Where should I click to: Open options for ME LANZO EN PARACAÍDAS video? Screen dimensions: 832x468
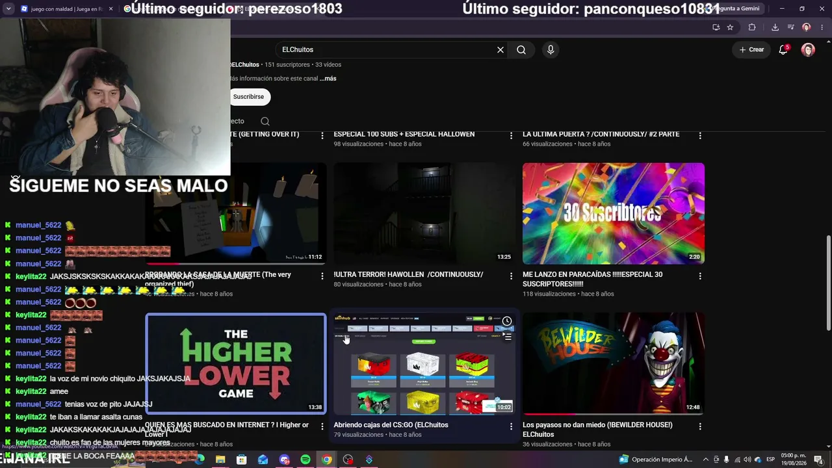[x=700, y=276]
